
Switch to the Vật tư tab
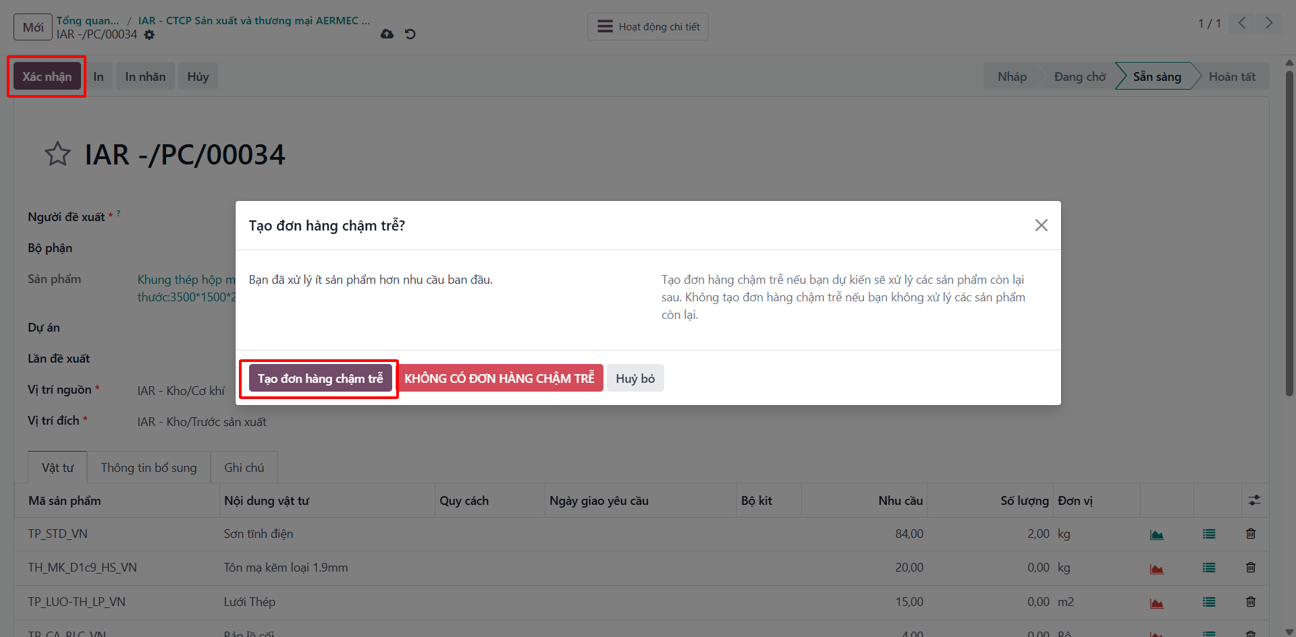57,467
